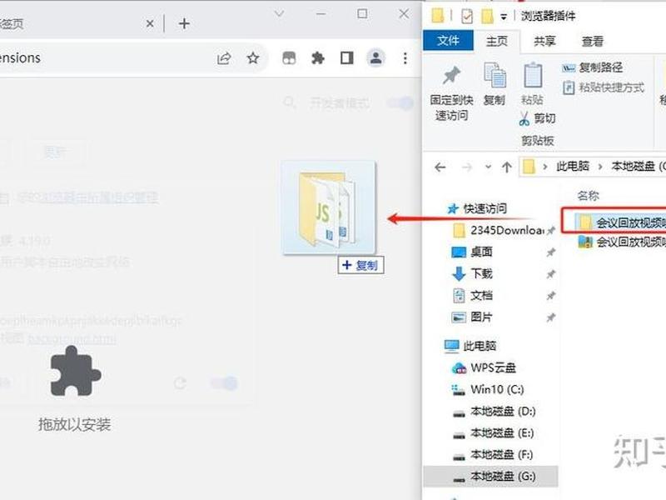Open the customize quick access toolbar dropdown
Screen dimensions: 666x500
(x=504, y=17)
